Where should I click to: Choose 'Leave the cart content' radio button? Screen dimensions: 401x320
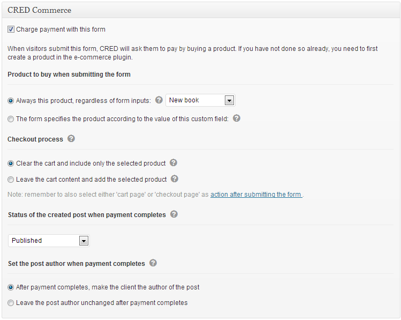(11, 180)
